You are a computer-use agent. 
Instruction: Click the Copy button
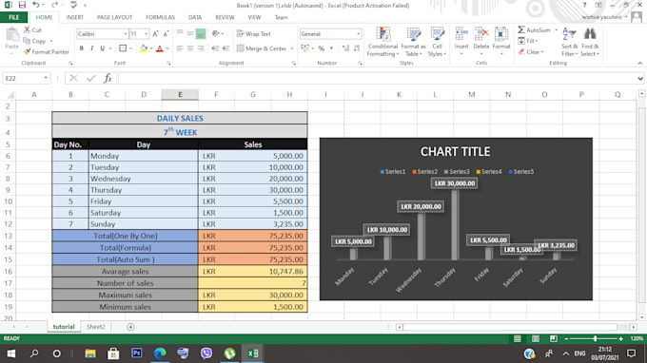(34, 41)
